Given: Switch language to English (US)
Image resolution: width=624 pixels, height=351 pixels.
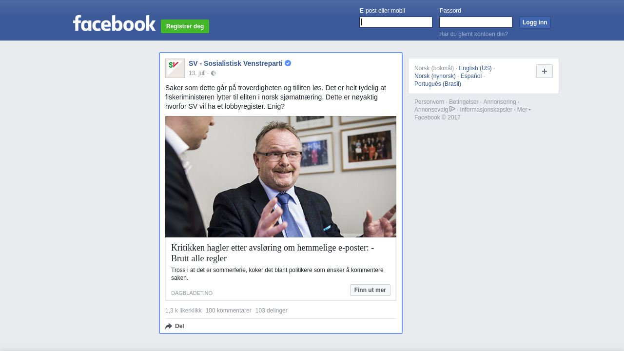Looking at the screenshot, I should (x=475, y=68).
